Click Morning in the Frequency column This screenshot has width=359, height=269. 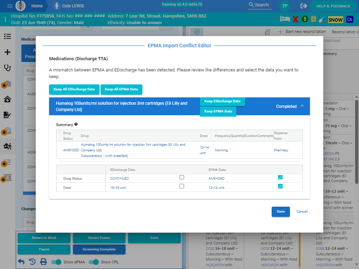coord(221,150)
